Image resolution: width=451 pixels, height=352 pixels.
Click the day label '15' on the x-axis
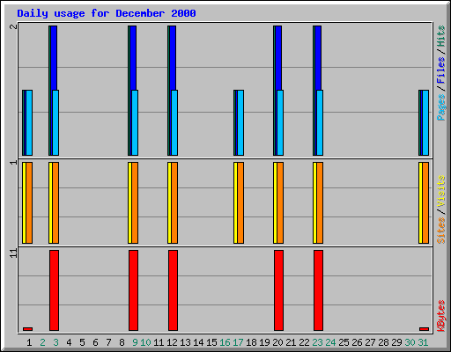click(x=211, y=342)
